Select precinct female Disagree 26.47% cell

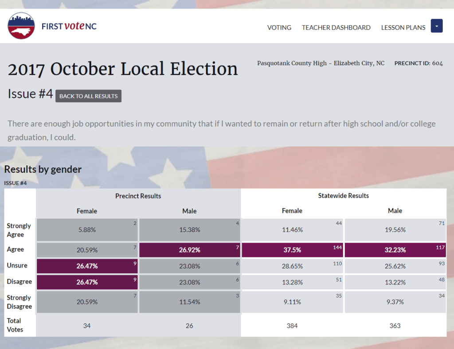pos(87,282)
